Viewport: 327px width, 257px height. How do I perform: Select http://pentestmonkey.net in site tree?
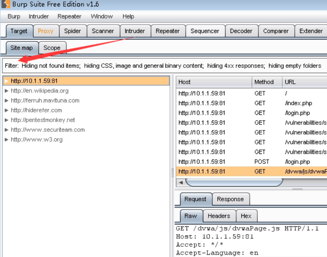43,120
